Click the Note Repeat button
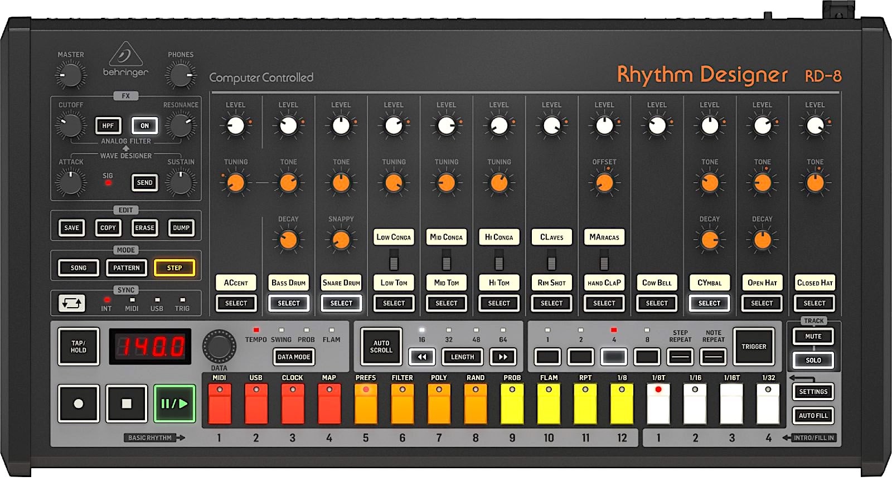The image size is (892, 491). click(714, 357)
